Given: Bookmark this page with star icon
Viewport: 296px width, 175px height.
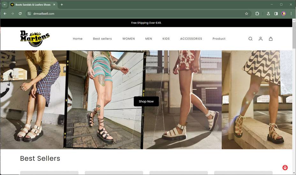Looking at the screenshot, I should (x=246, y=14).
